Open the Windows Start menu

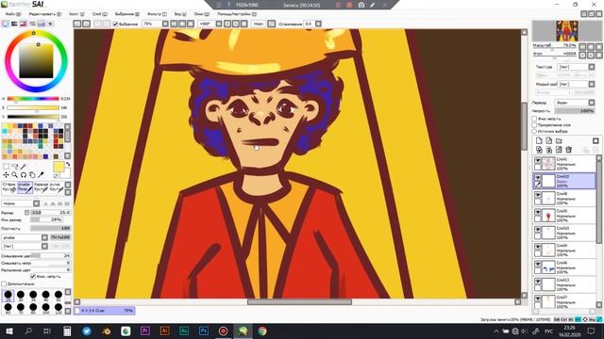[8, 331]
